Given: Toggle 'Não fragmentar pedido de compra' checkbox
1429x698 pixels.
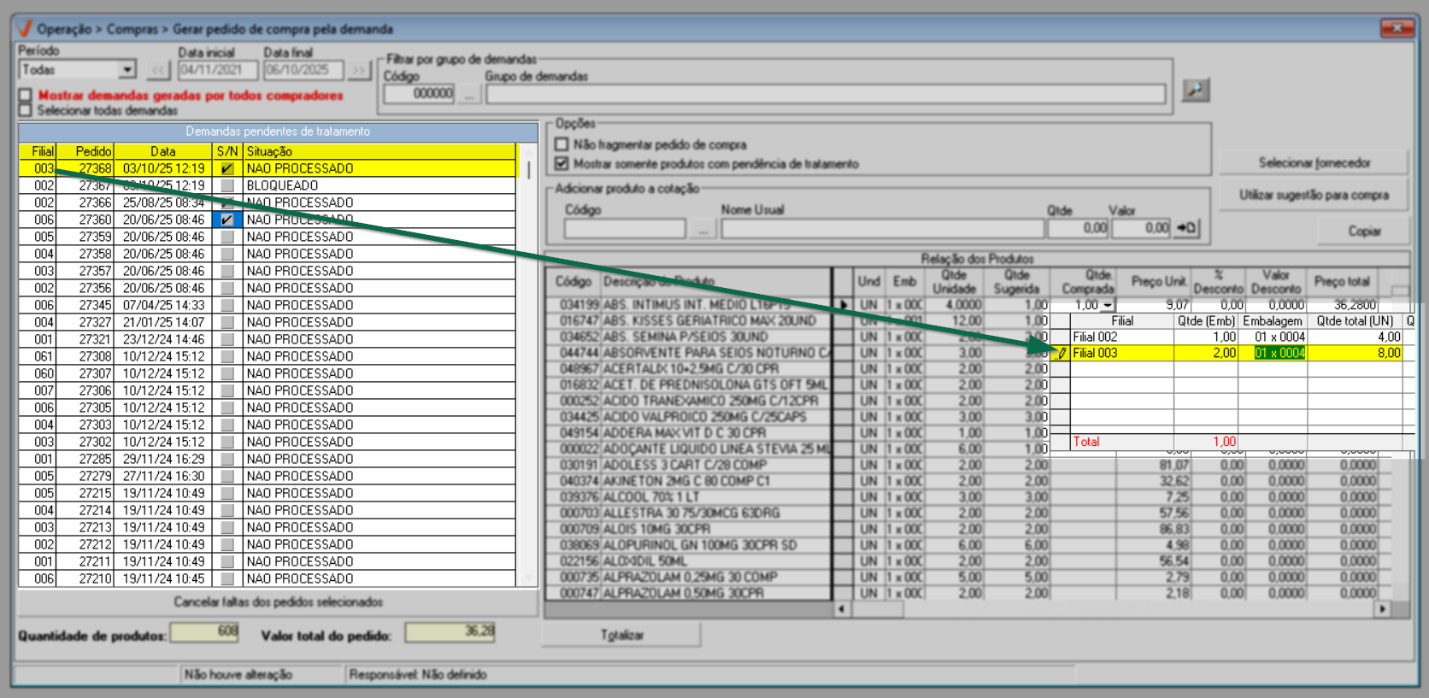Looking at the screenshot, I should [562, 144].
